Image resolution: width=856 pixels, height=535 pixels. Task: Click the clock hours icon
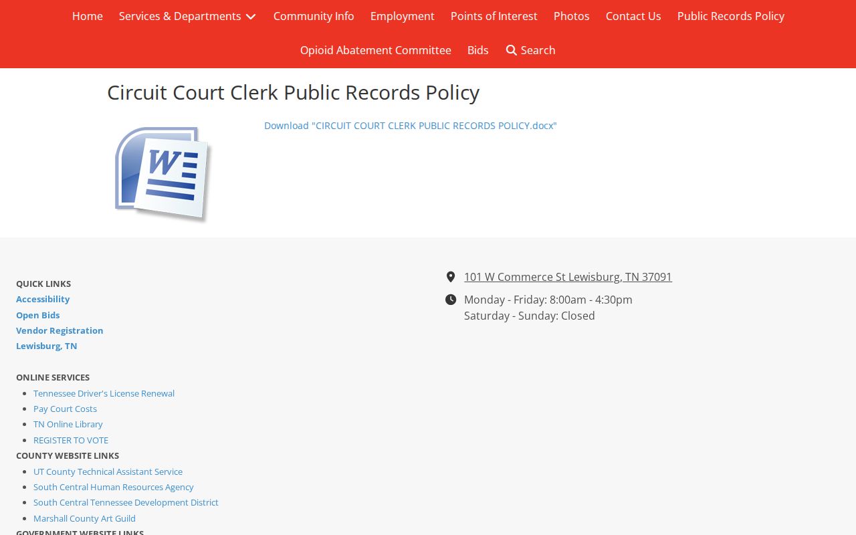(451, 300)
